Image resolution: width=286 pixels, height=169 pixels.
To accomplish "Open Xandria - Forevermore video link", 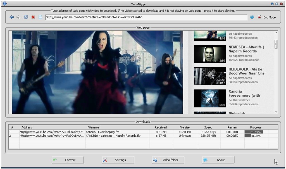I will click(x=244, y=94).
